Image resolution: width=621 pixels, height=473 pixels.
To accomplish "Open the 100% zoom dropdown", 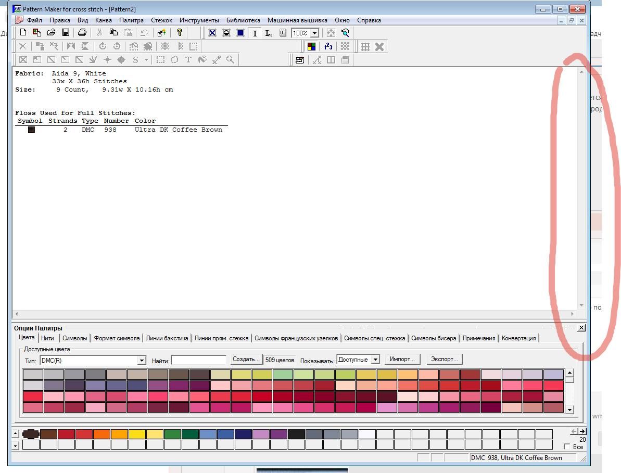I will point(314,33).
